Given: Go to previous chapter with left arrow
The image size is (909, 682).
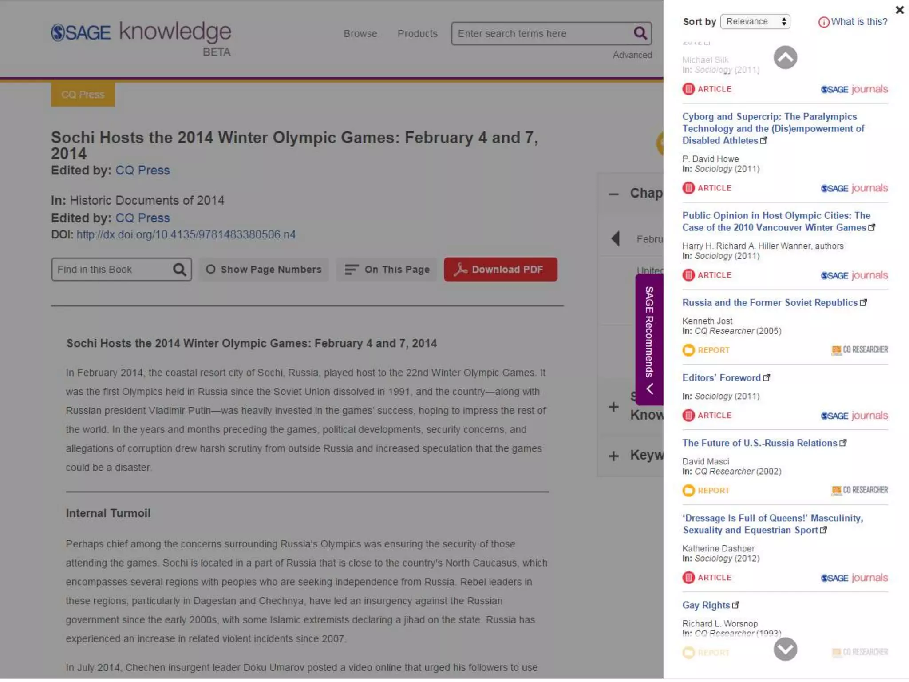Looking at the screenshot, I should 615,239.
